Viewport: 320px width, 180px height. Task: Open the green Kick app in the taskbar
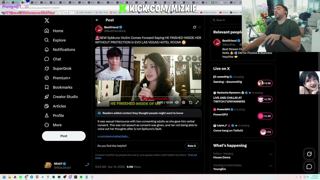click(20, 177)
